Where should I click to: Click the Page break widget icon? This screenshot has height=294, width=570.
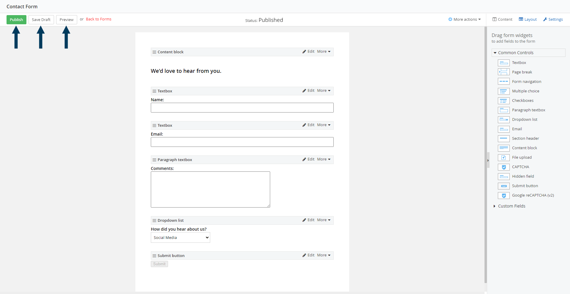(503, 72)
